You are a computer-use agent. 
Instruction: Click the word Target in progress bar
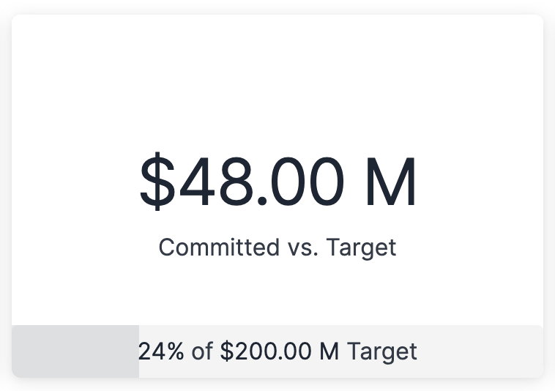[381, 351]
